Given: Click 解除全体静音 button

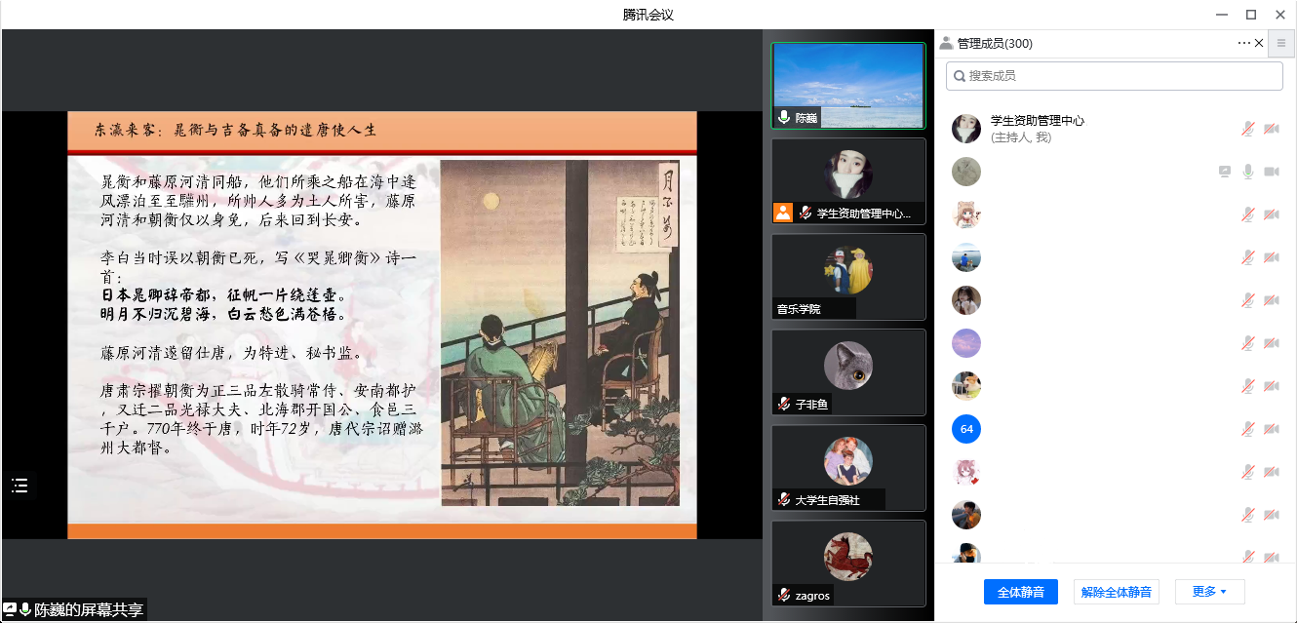Looking at the screenshot, I should tap(1116, 592).
